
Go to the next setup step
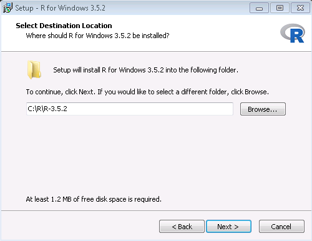228,226
